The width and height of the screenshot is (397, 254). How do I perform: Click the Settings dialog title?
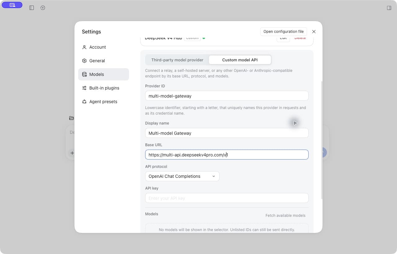pos(91,32)
